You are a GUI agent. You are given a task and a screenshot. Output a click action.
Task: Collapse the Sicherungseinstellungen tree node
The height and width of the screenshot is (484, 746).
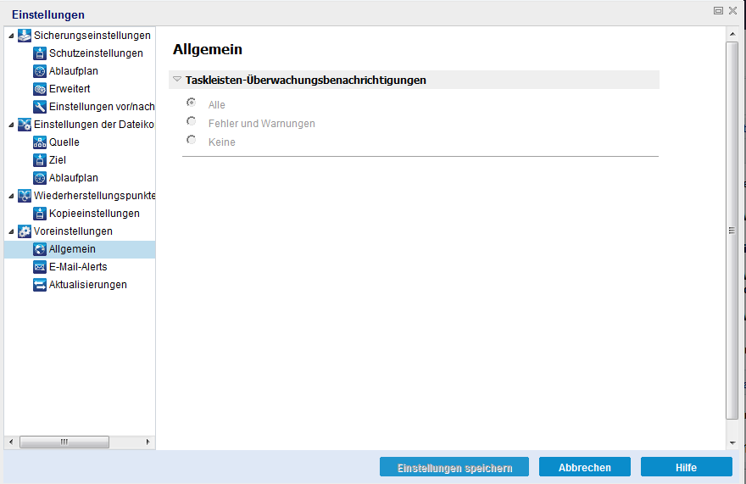point(11,36)
